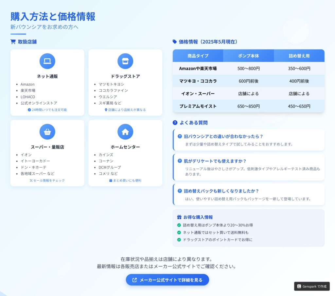This screenshot has width=335, height=296.
Task: Click 店舗により品揃えが異なる text
Action: (127, 110)
